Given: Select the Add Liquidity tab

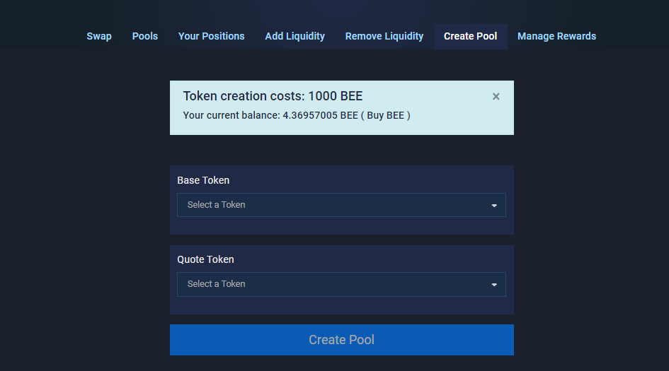Looking at the screenshot, I should click(x=295, y=36).
